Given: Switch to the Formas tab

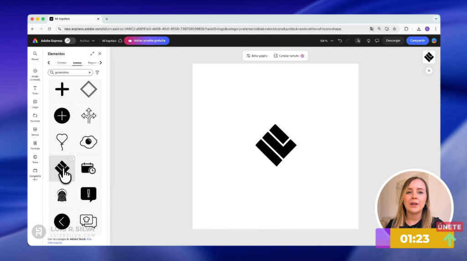Looking at the screenshot, I should [x=62, y=63].
